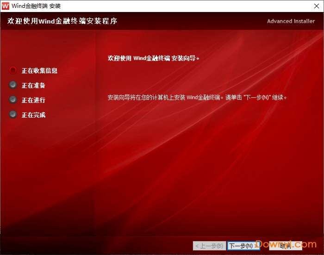Click the 正在完成 step label
Image resolution: width=324 pixels, height=255 pixels.
33,115
